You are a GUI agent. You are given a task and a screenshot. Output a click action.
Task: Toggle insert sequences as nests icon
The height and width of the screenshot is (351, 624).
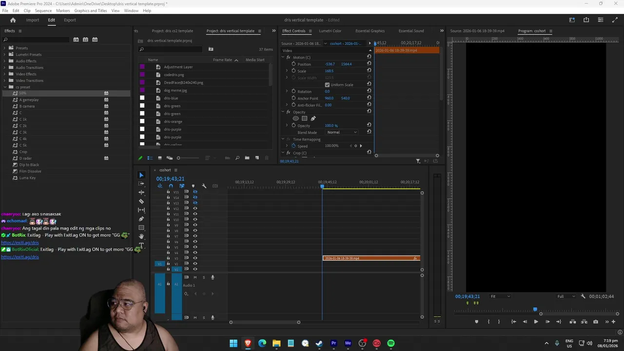click(159, 186)
